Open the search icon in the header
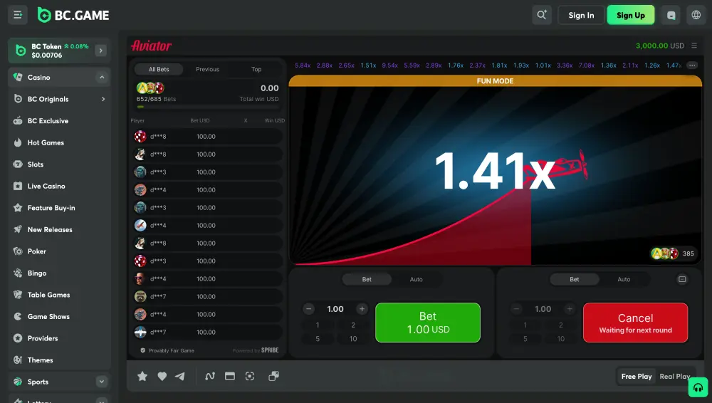Image resolution: width=712 pixels, height=403 pixels. click(x=542, y=15)
